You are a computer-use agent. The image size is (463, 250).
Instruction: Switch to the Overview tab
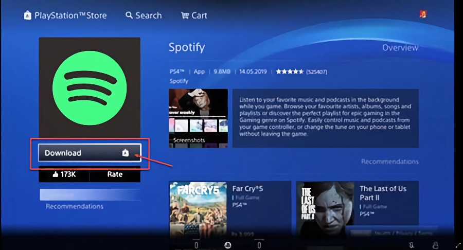[x=400, y=47]
